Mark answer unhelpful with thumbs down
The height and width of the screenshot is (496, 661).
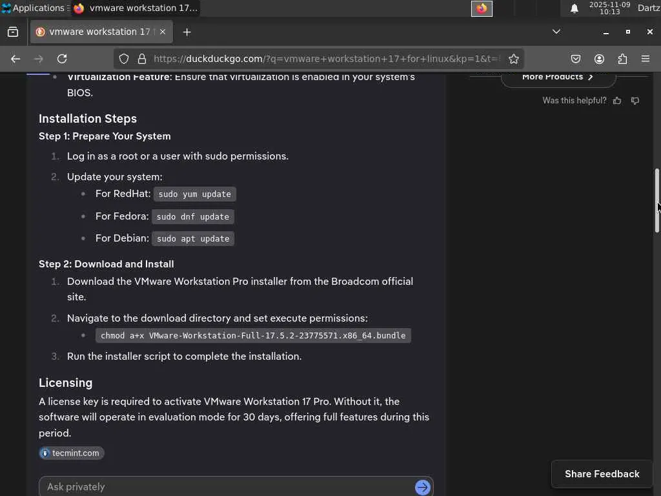635,100
